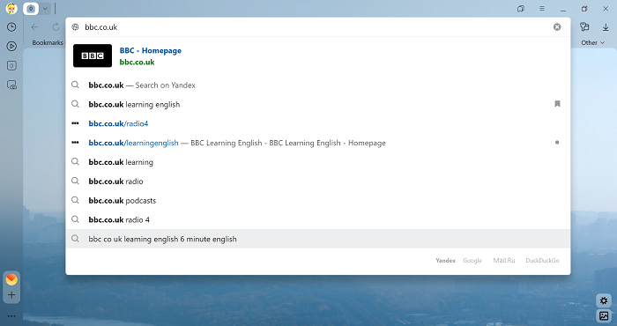This screenshot has height=326, width=617.
Task: Open the downloads arrow icon
Action: (x=606, y=26)
